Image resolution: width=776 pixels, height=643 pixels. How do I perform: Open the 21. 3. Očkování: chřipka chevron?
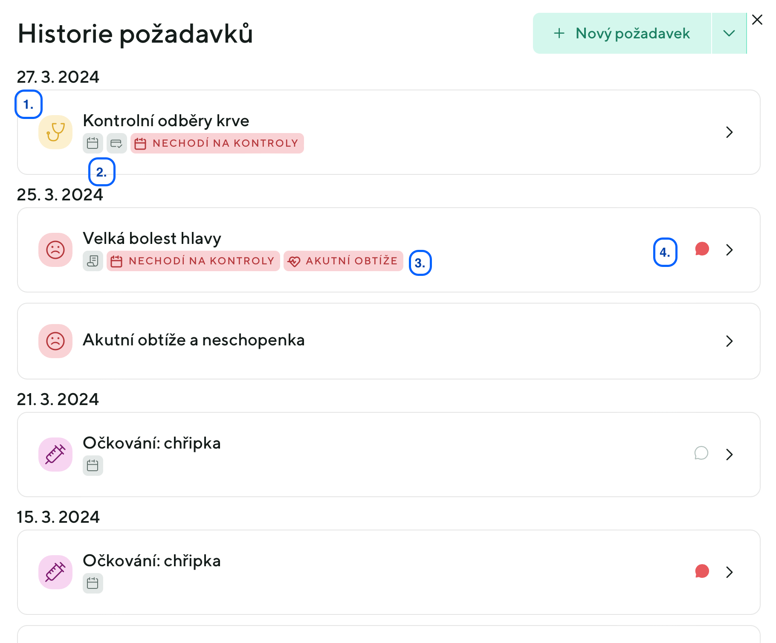729,455
